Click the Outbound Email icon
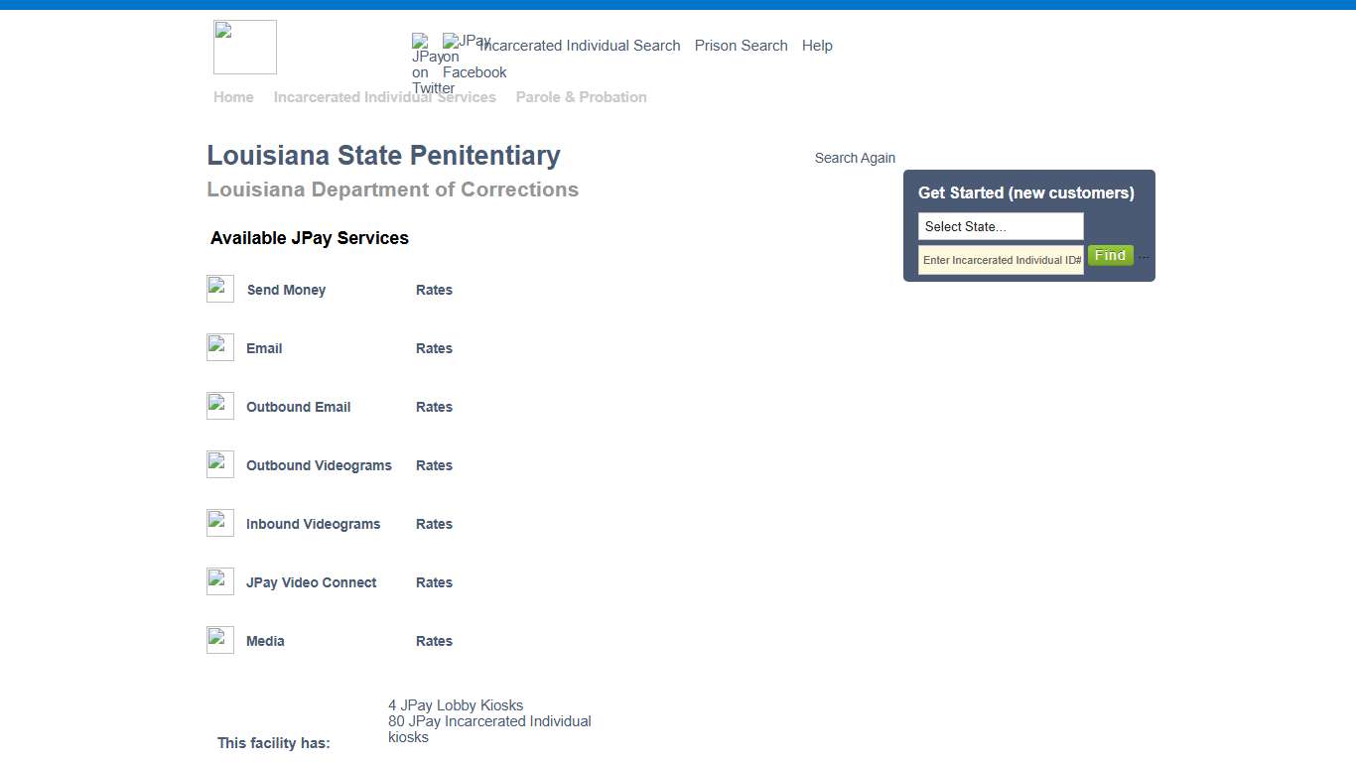Image resolution: width=1356 pixels, height=762 pixels. (219, 406)
